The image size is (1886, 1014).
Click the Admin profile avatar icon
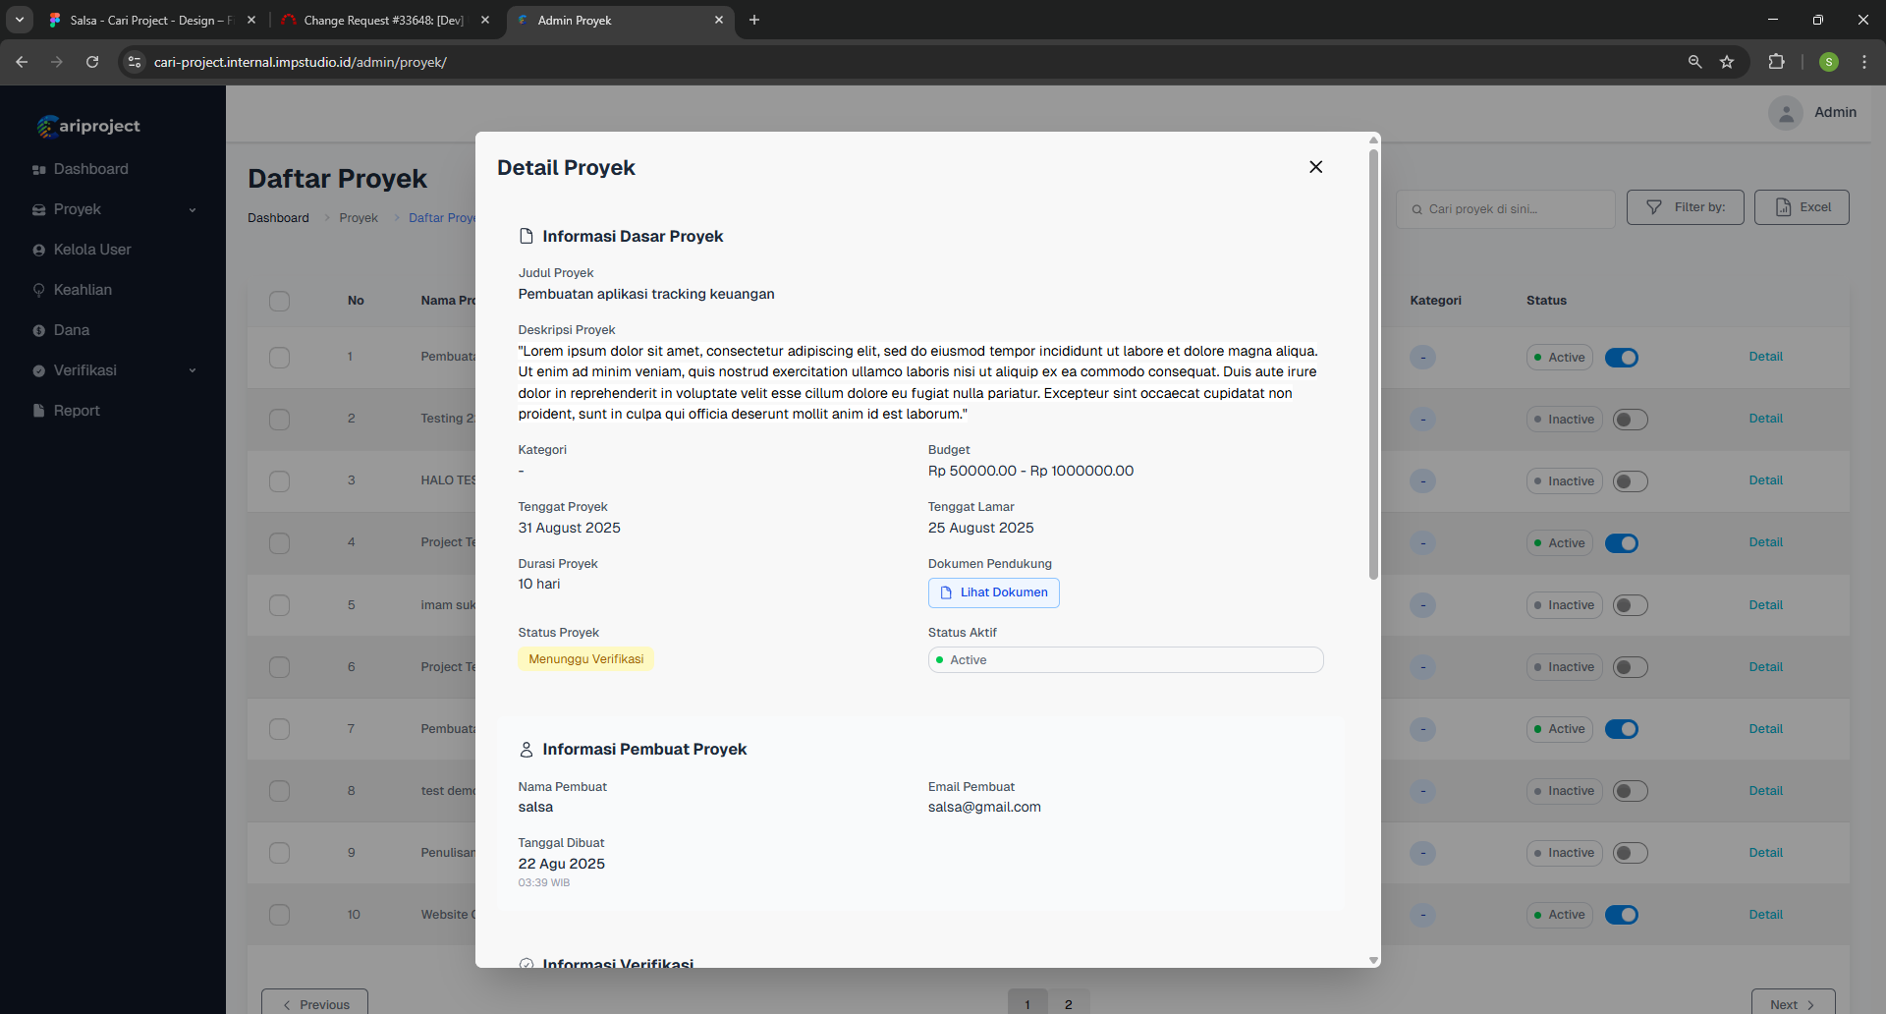click(x=1785, y=113)
